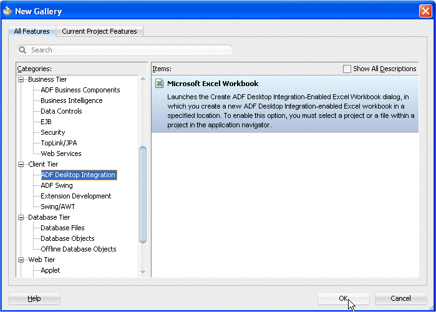The height and width of the screenshot is (312, 436).
Task: Select Business Intelligence category
Action: [x=72, y=100]
